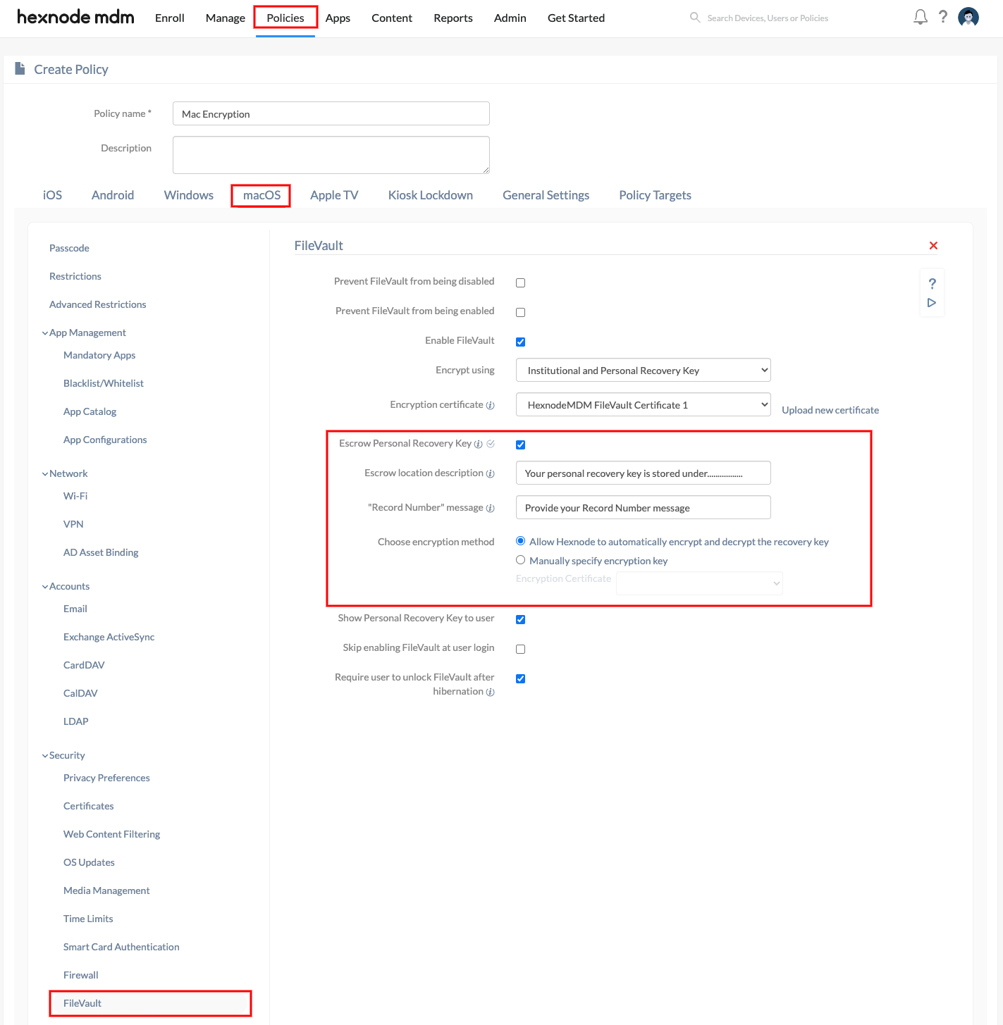This screenshot has height=1025, width=1003.
Task: Focus the Escrow location description field
Action: 644,473
